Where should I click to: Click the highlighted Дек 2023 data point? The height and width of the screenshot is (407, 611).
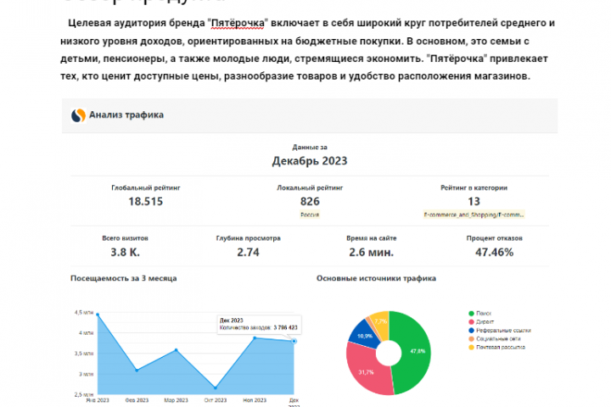294,341
